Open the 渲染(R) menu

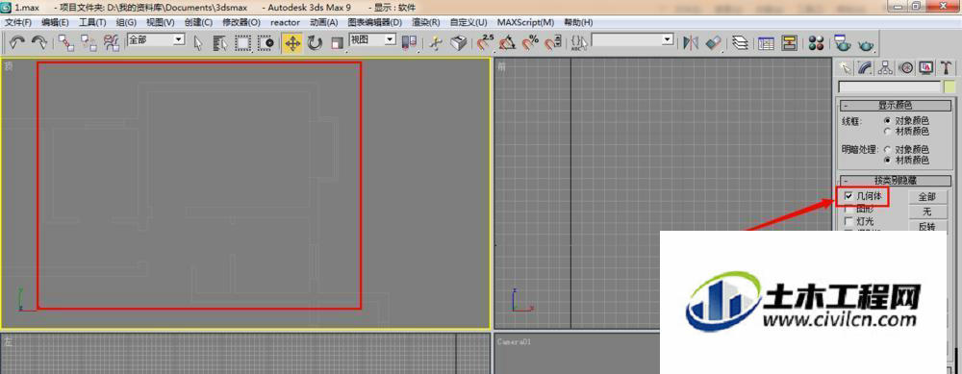coord(426,22)
